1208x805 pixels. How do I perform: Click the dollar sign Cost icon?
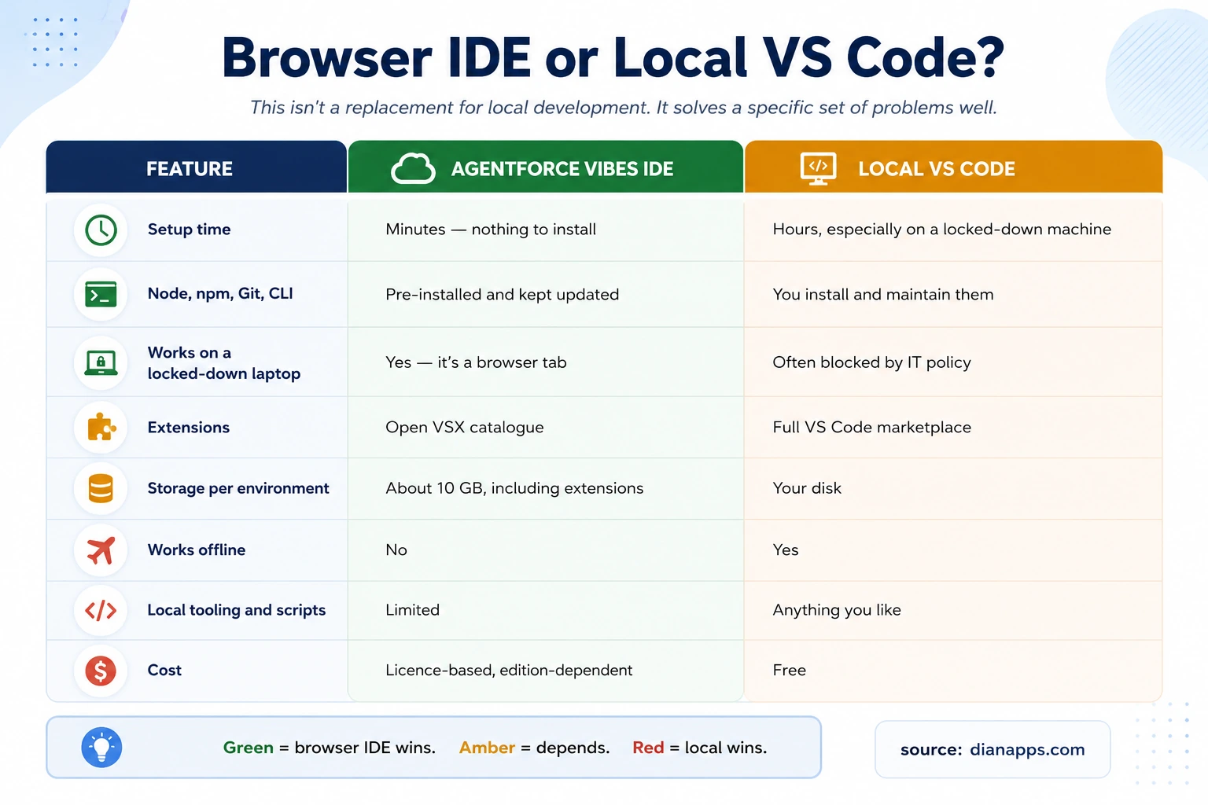coord(101,671)
